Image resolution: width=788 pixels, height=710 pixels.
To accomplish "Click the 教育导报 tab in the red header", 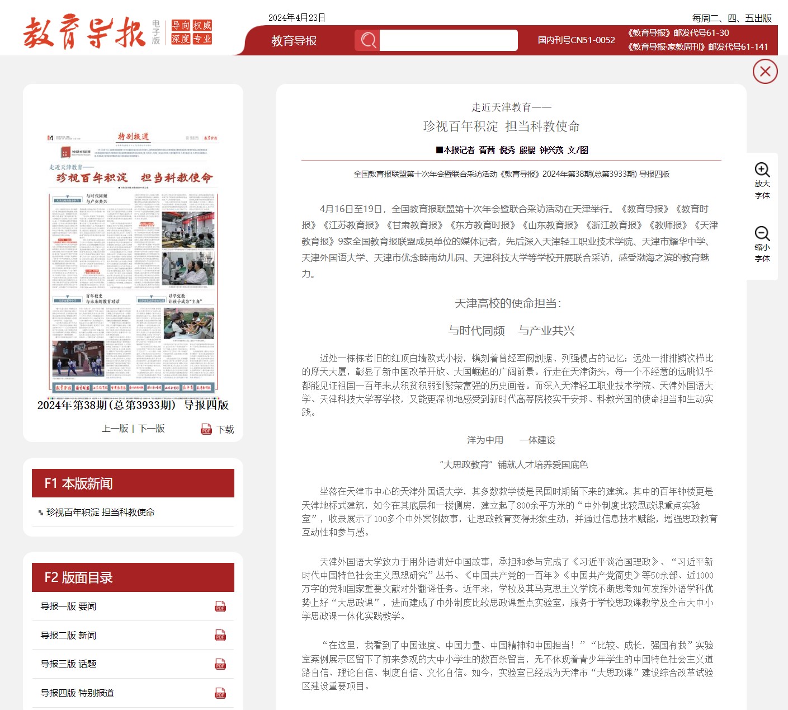I will (x=294, y=41).
